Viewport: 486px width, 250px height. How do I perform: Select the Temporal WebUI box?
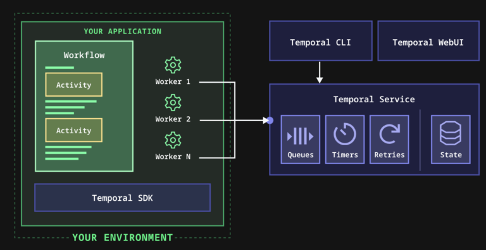point(428,41)
